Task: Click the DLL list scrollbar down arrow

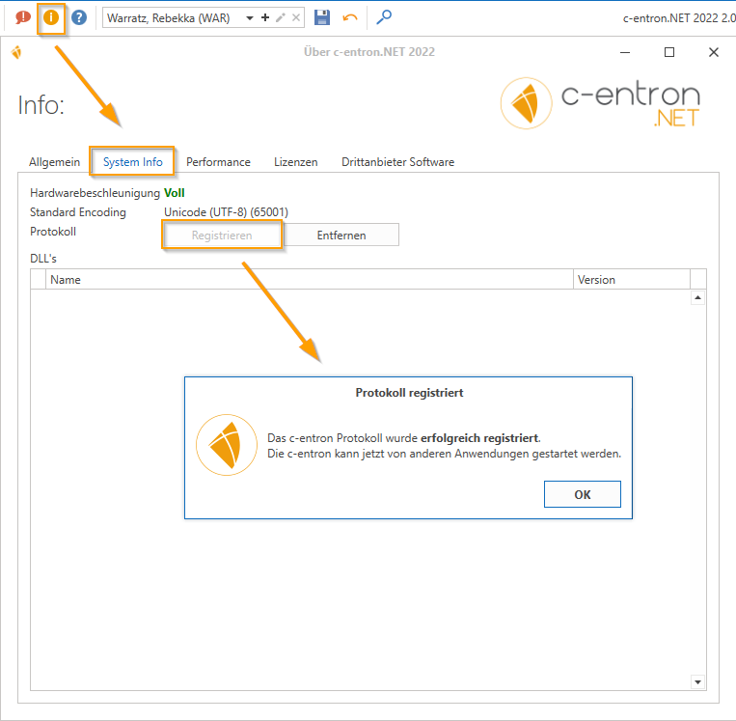Action: coord(698,682)
